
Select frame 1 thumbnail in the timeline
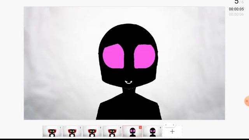click(52, 131)
